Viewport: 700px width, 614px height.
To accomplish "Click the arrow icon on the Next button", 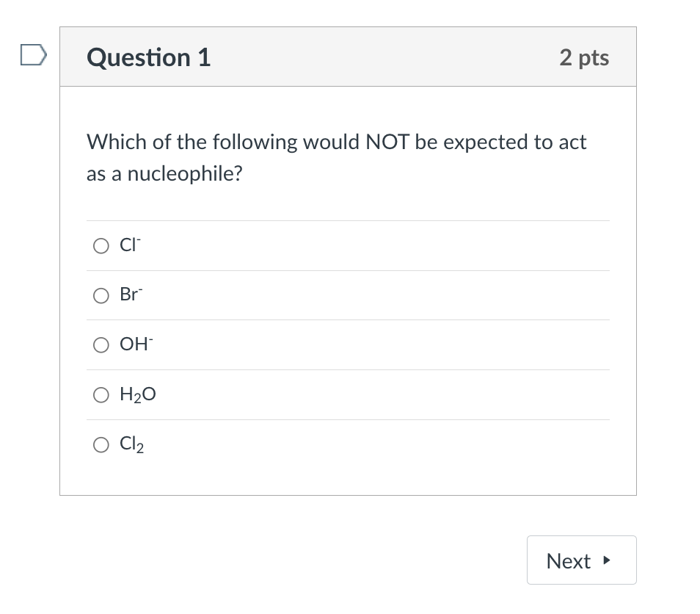I will (606, 560).
